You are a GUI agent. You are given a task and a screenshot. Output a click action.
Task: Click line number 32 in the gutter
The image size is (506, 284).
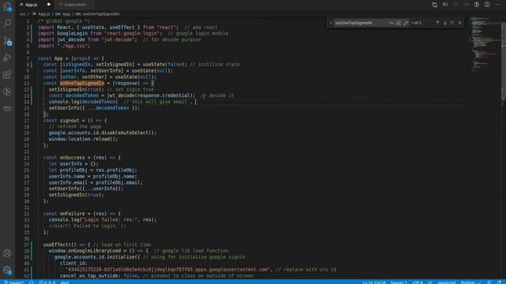point(26,214)
